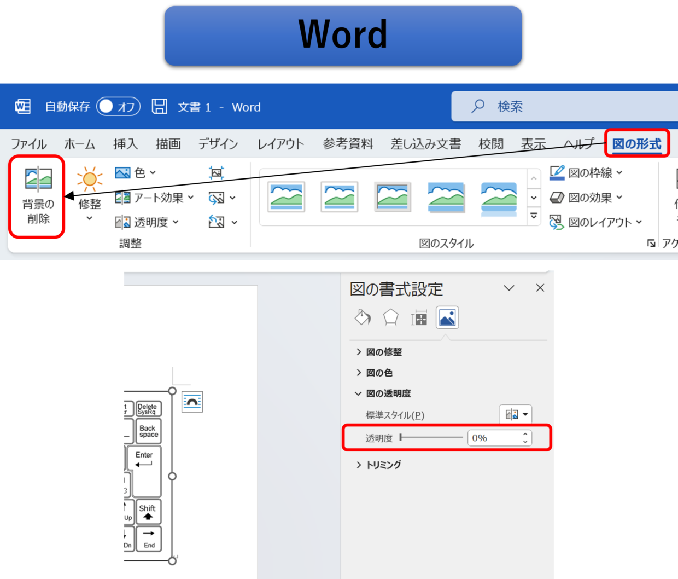
Task: Click the 標準スタイル(P) label
Action: 395,415
